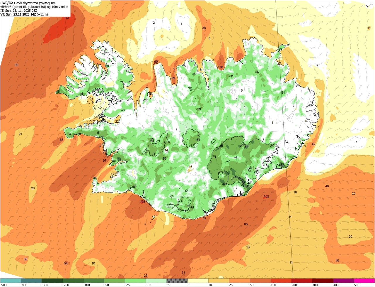Click the map value '22' near Breiðafjörður

[x=117, y=121]
